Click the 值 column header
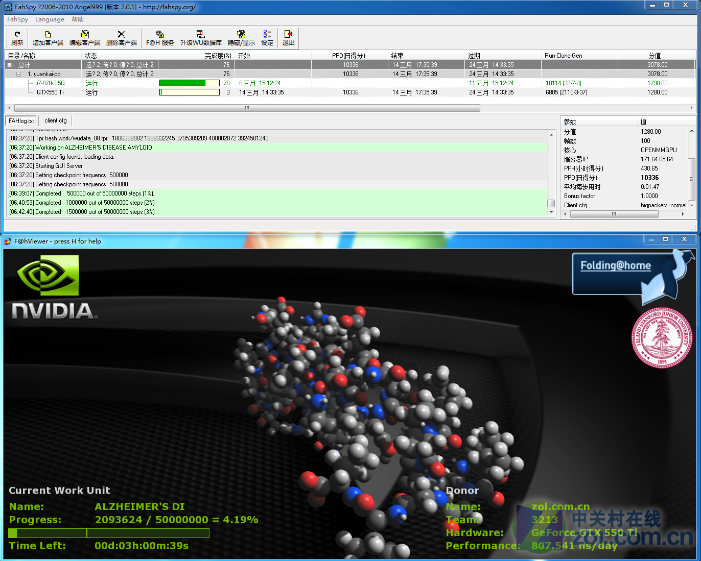 pos(666,121)
